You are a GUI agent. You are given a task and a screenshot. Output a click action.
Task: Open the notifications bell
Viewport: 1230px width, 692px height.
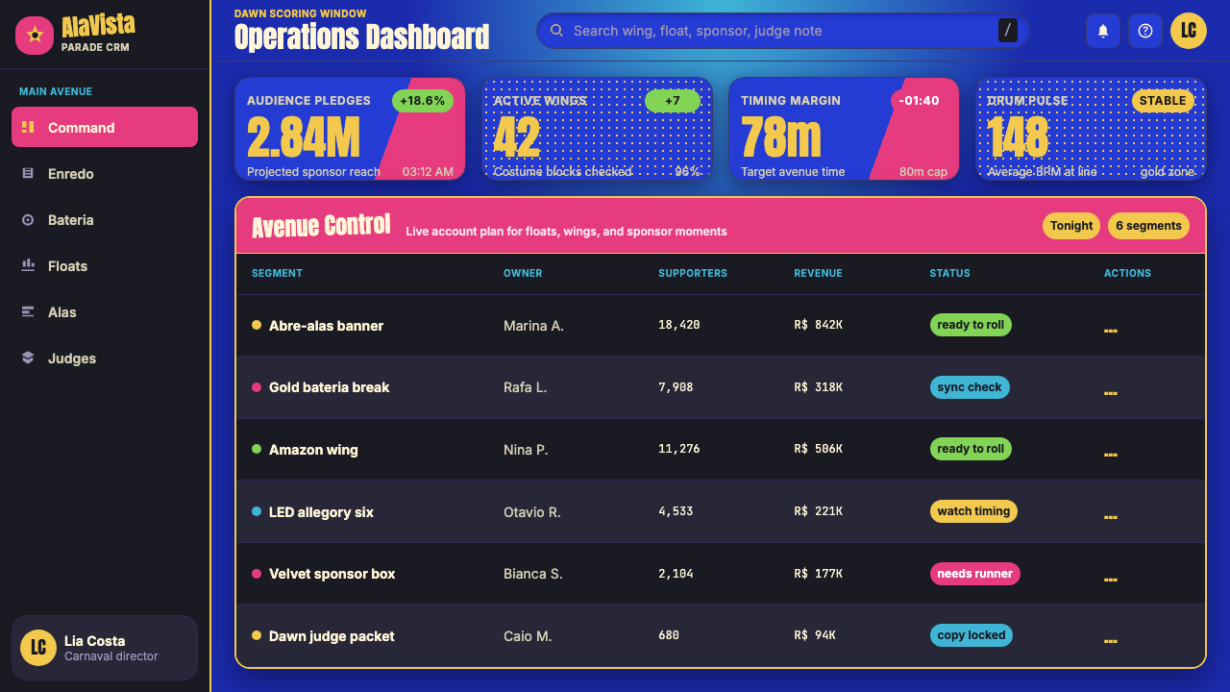[x=1103, y=31]
